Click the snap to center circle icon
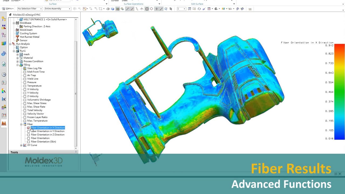Image resolution: width=345 pixels, height=194 pixels. 147,9
